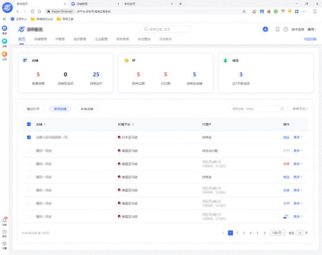Click the clock icon beside the phone icon

pyautogui.click(x=285, y=29)
